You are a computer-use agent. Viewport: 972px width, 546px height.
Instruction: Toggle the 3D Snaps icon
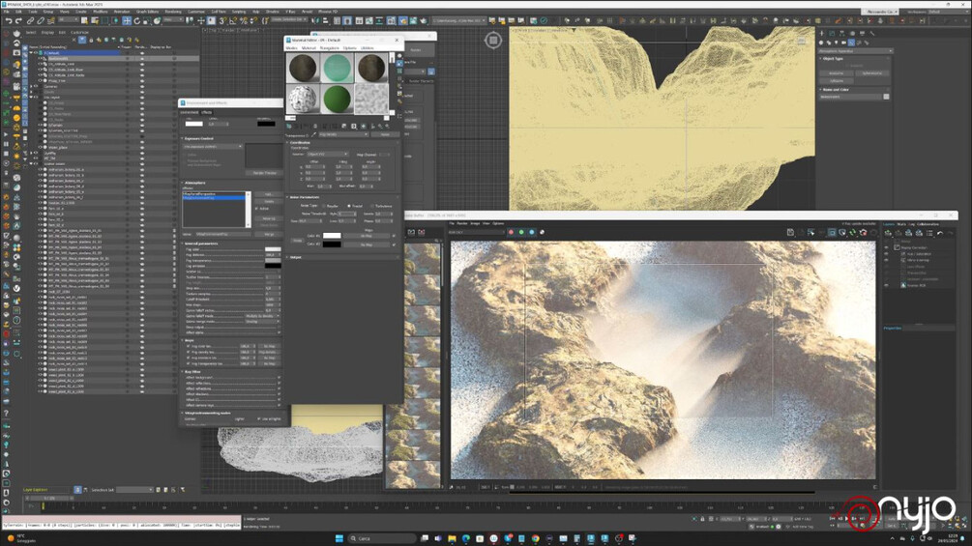tap(221, 20)
